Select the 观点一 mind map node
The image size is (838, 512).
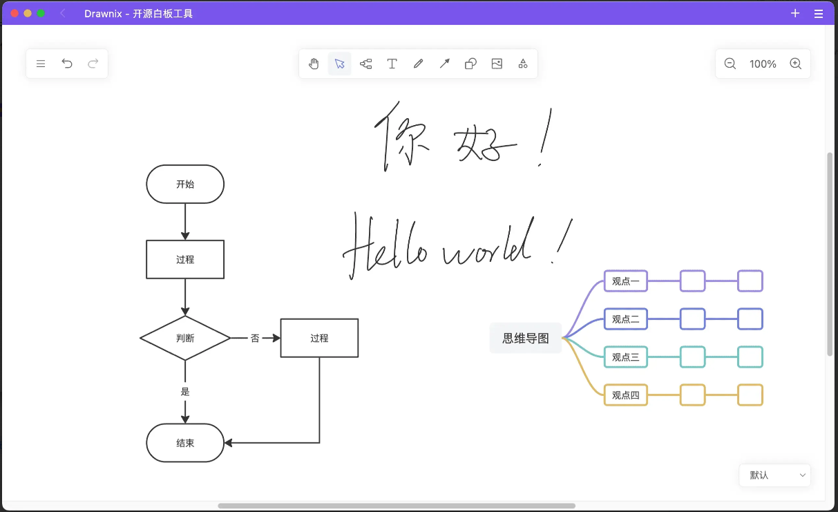tap(626, 281)
